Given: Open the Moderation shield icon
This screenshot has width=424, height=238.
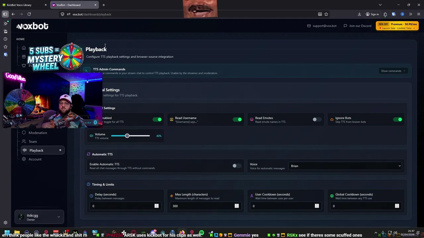Looking at the screenshot, I should 24,133.
